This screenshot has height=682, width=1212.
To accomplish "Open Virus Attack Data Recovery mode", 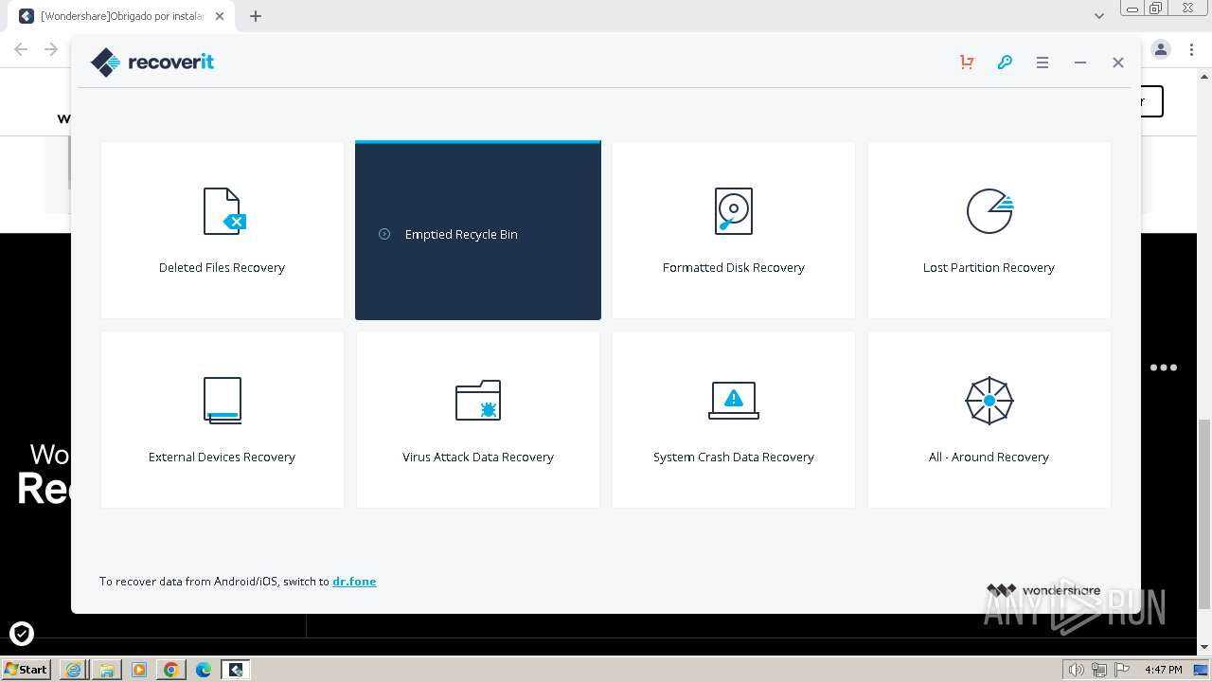I will [478, 420].
